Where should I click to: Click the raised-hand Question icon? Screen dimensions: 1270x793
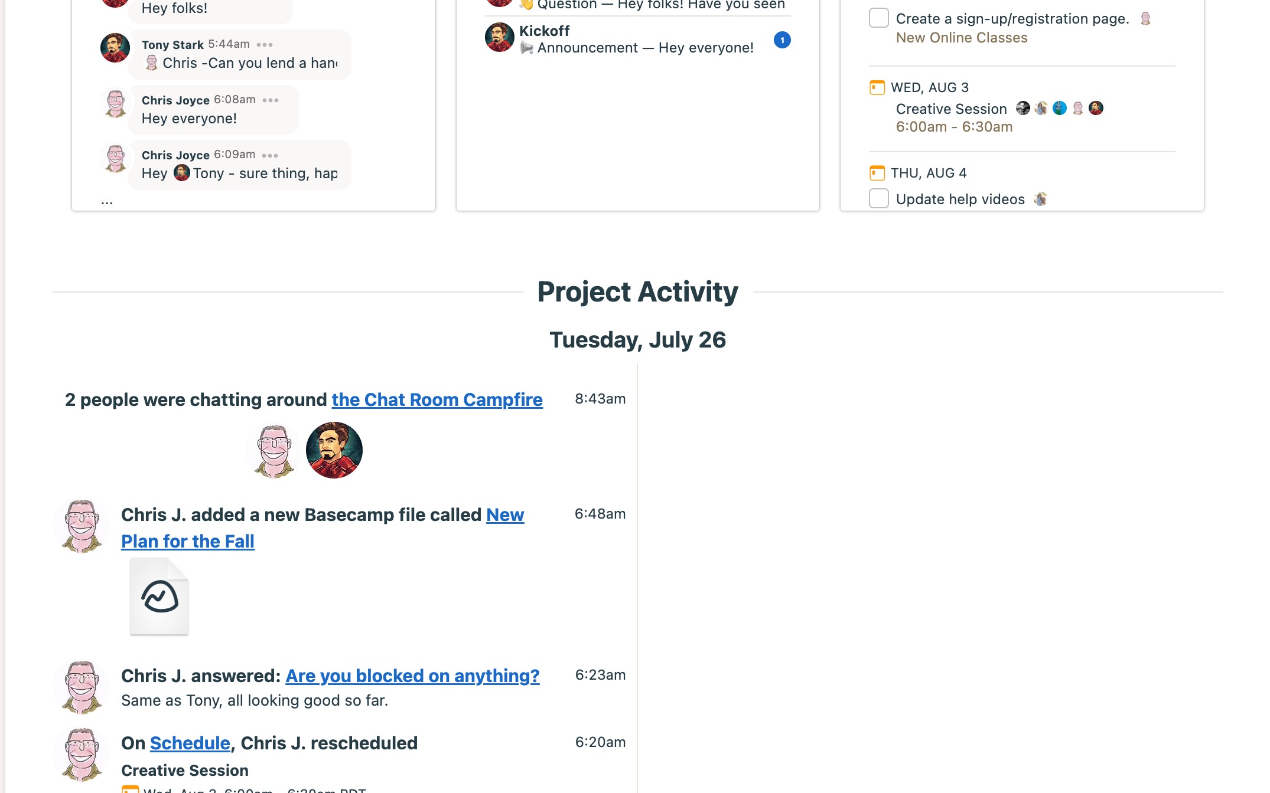pyautogui.click(x=527, y=4)
